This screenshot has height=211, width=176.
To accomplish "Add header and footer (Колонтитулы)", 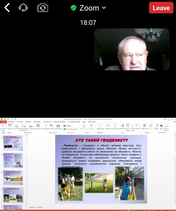I will [x=116, y=127].
